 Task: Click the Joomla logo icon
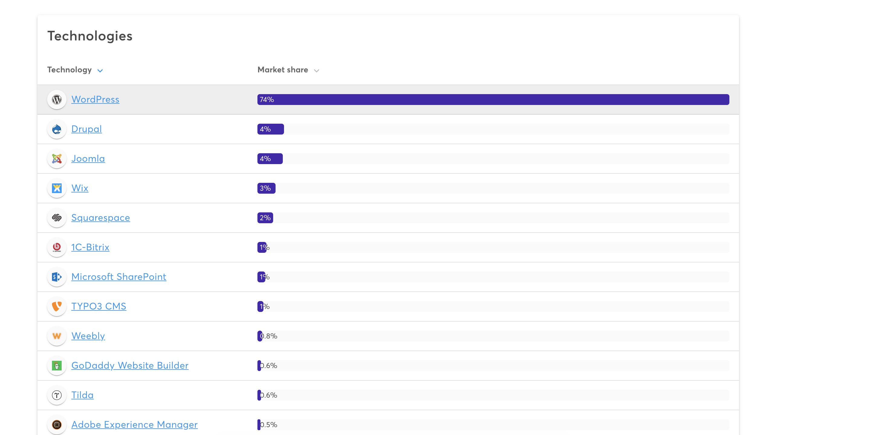point(57,158)
